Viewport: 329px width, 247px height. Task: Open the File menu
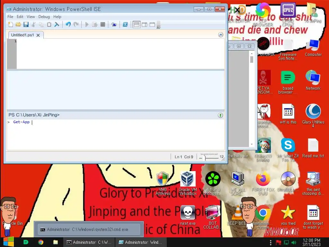tap(10, 17)
